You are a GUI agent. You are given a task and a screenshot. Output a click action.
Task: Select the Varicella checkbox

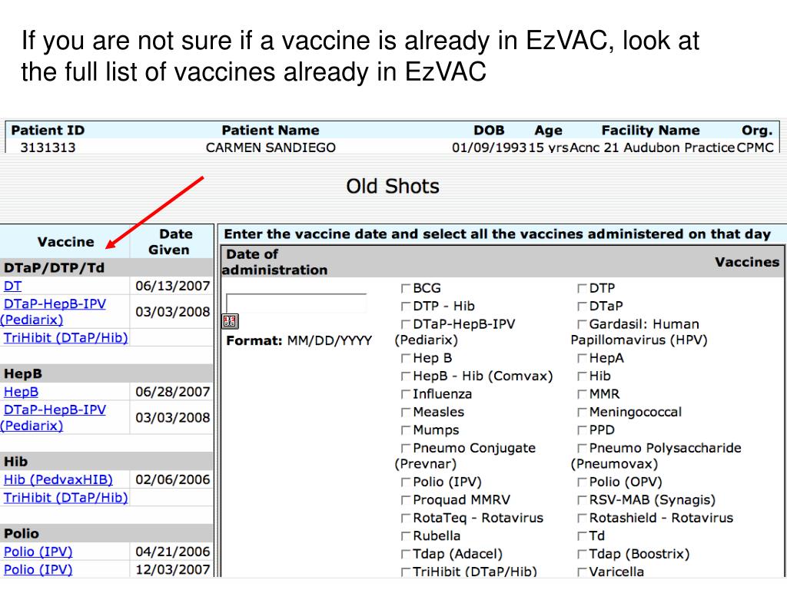click(x=582, y=572)
